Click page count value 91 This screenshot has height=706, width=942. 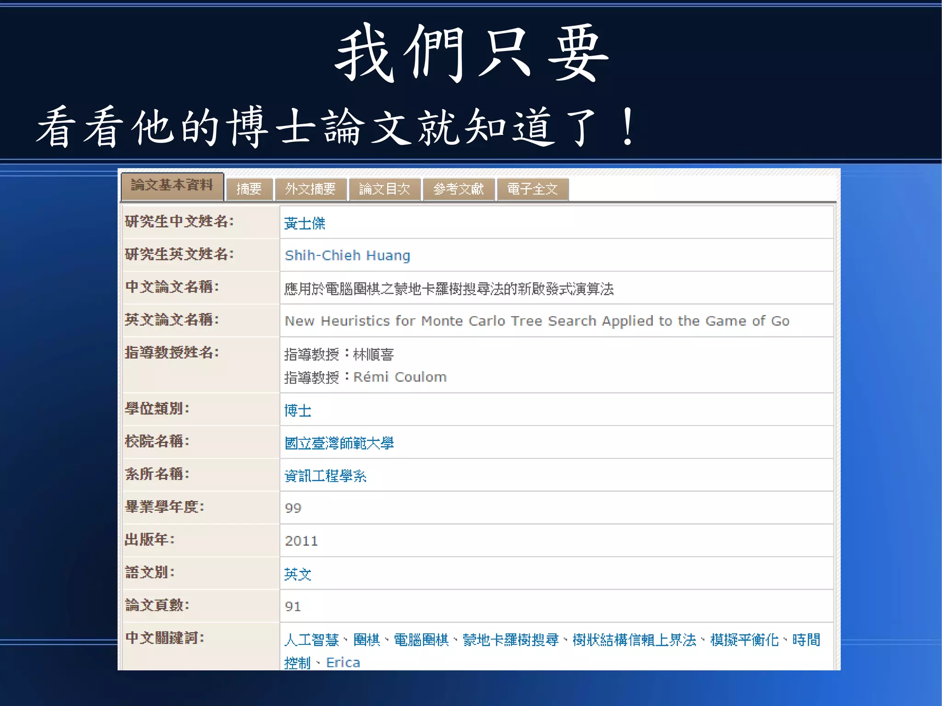[293, 607]
